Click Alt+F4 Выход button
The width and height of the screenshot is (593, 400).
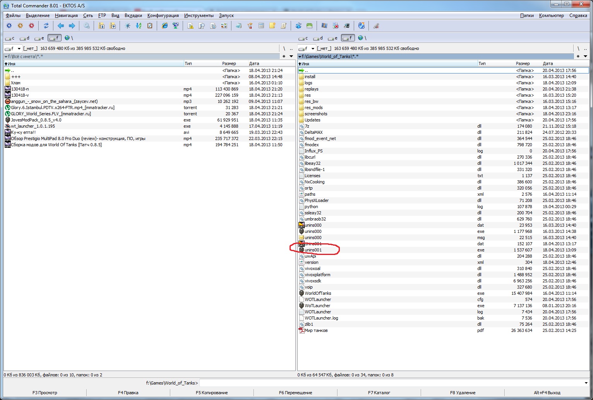point(547,393)
